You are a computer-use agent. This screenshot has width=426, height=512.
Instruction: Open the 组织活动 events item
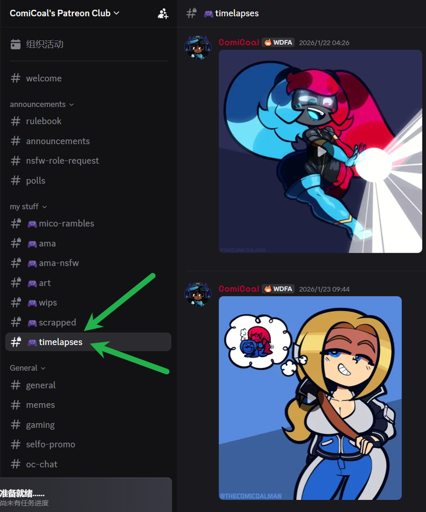coord(88,44)
